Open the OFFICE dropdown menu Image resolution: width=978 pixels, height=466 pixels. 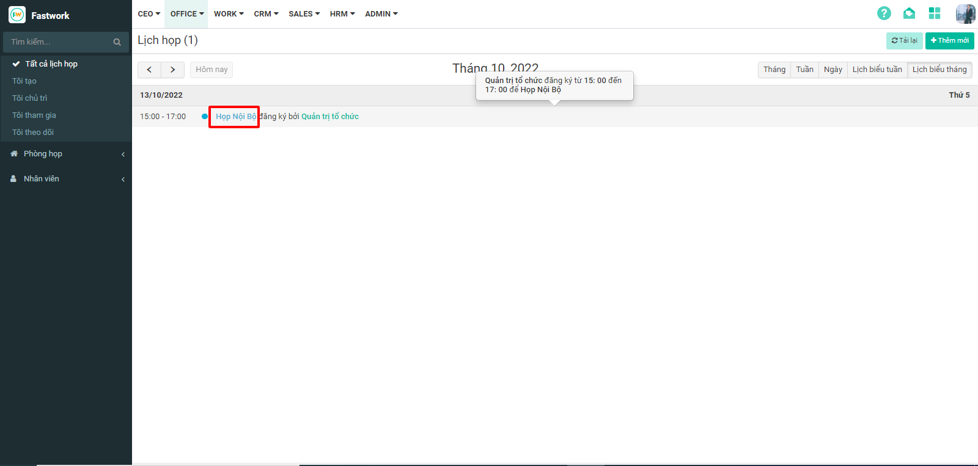[186, 13]
